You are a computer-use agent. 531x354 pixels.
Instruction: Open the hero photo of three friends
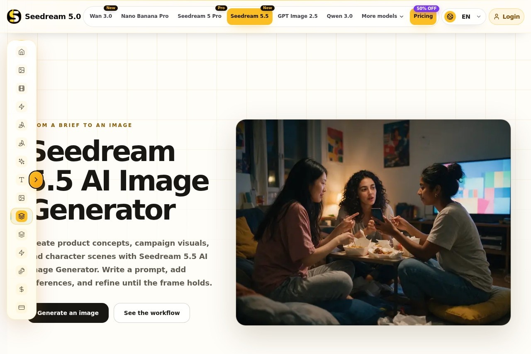[373, 222]
